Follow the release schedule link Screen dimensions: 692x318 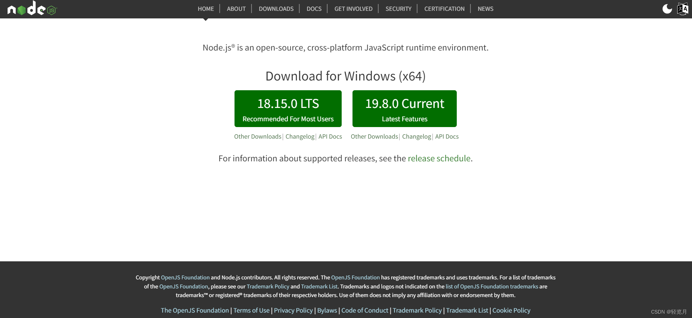click(x=439, y=158)
